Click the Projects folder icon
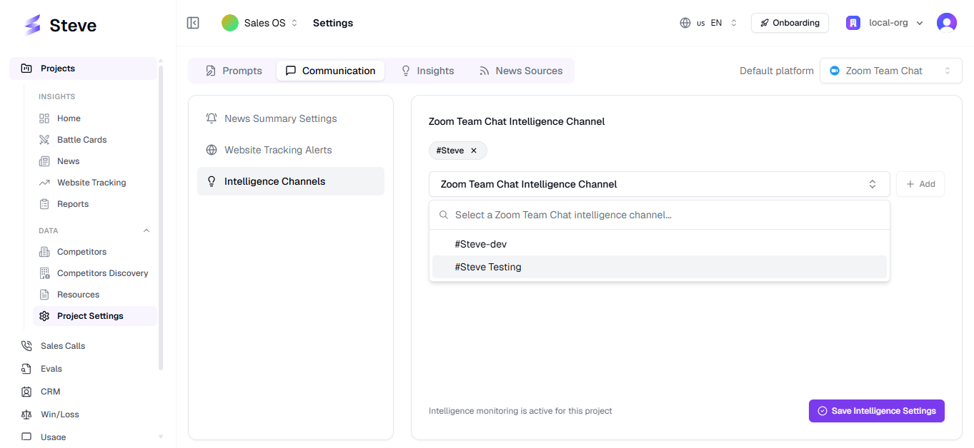Image resolution: width=974 pixels, height=448 pixels. (x=26, y=68)
